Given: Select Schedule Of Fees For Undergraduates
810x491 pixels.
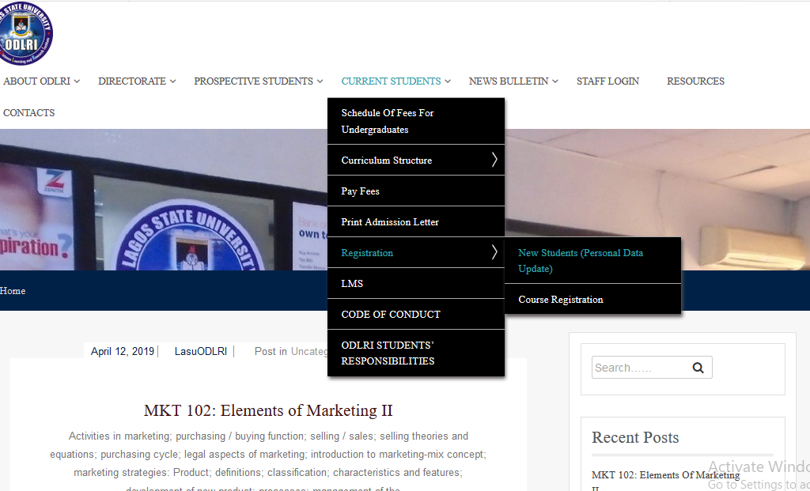Looking at the screenshot, I should [416, 121].
